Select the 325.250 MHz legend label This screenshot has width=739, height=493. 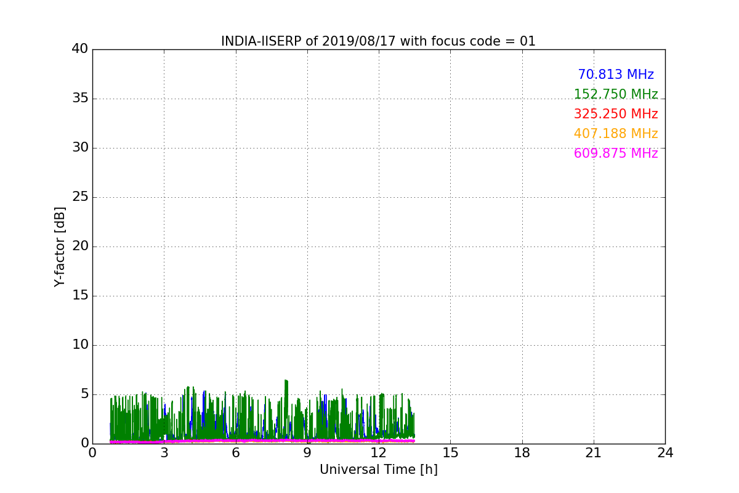616,114
